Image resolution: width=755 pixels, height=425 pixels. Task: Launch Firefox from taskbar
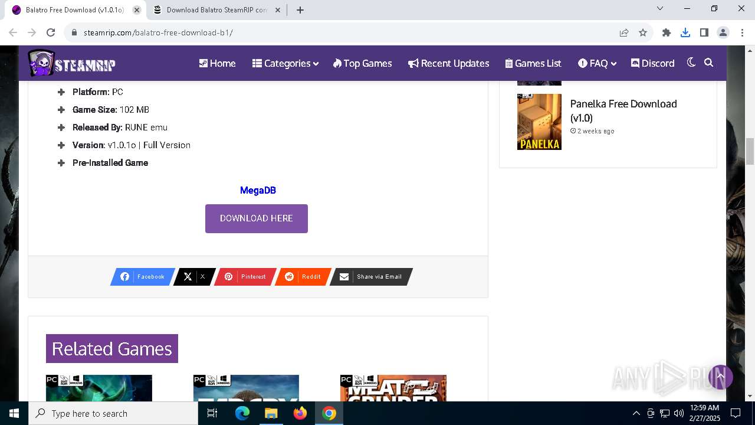[x=300, y=413]
